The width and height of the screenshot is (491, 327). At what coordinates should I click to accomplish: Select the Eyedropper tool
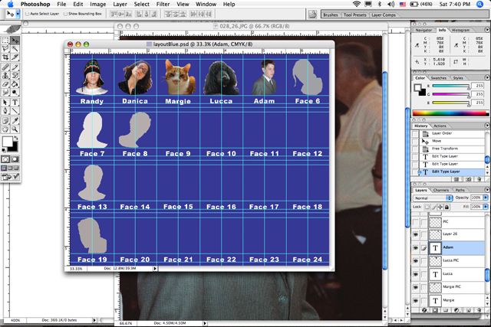click(15, 121)
